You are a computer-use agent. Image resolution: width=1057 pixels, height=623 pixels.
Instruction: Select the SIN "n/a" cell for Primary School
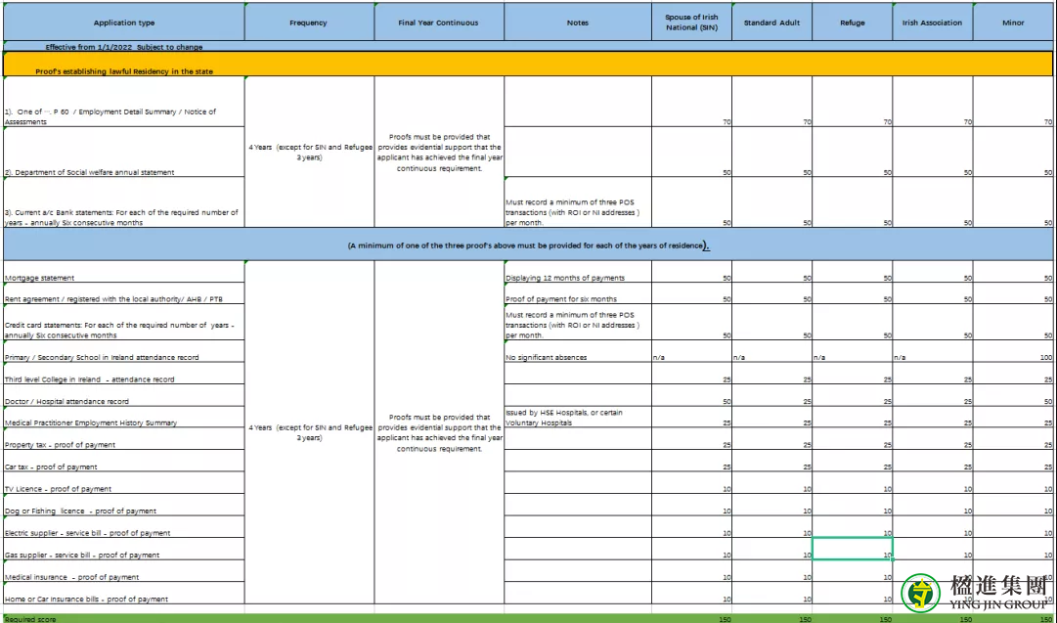[691, 351]
